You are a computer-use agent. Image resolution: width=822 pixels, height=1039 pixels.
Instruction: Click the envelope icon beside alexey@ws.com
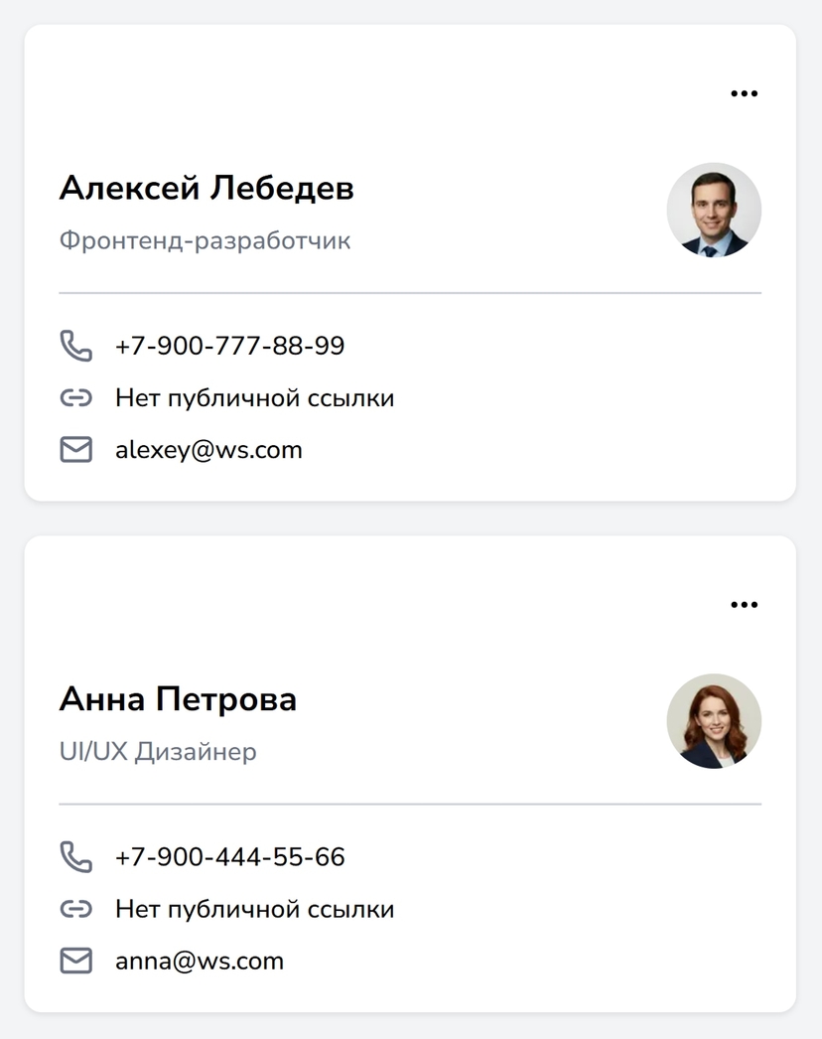(76, 450)
